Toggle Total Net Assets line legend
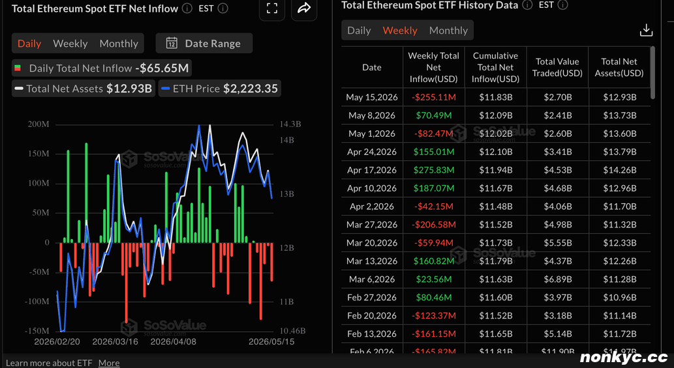This screenshot has height=368, width=674. [84, 89]
